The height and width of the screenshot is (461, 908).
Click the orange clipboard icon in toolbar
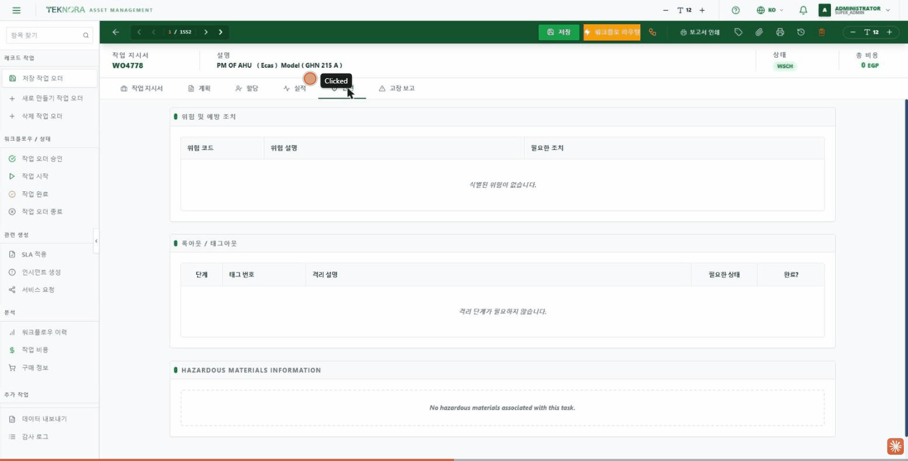coord(822,32)
